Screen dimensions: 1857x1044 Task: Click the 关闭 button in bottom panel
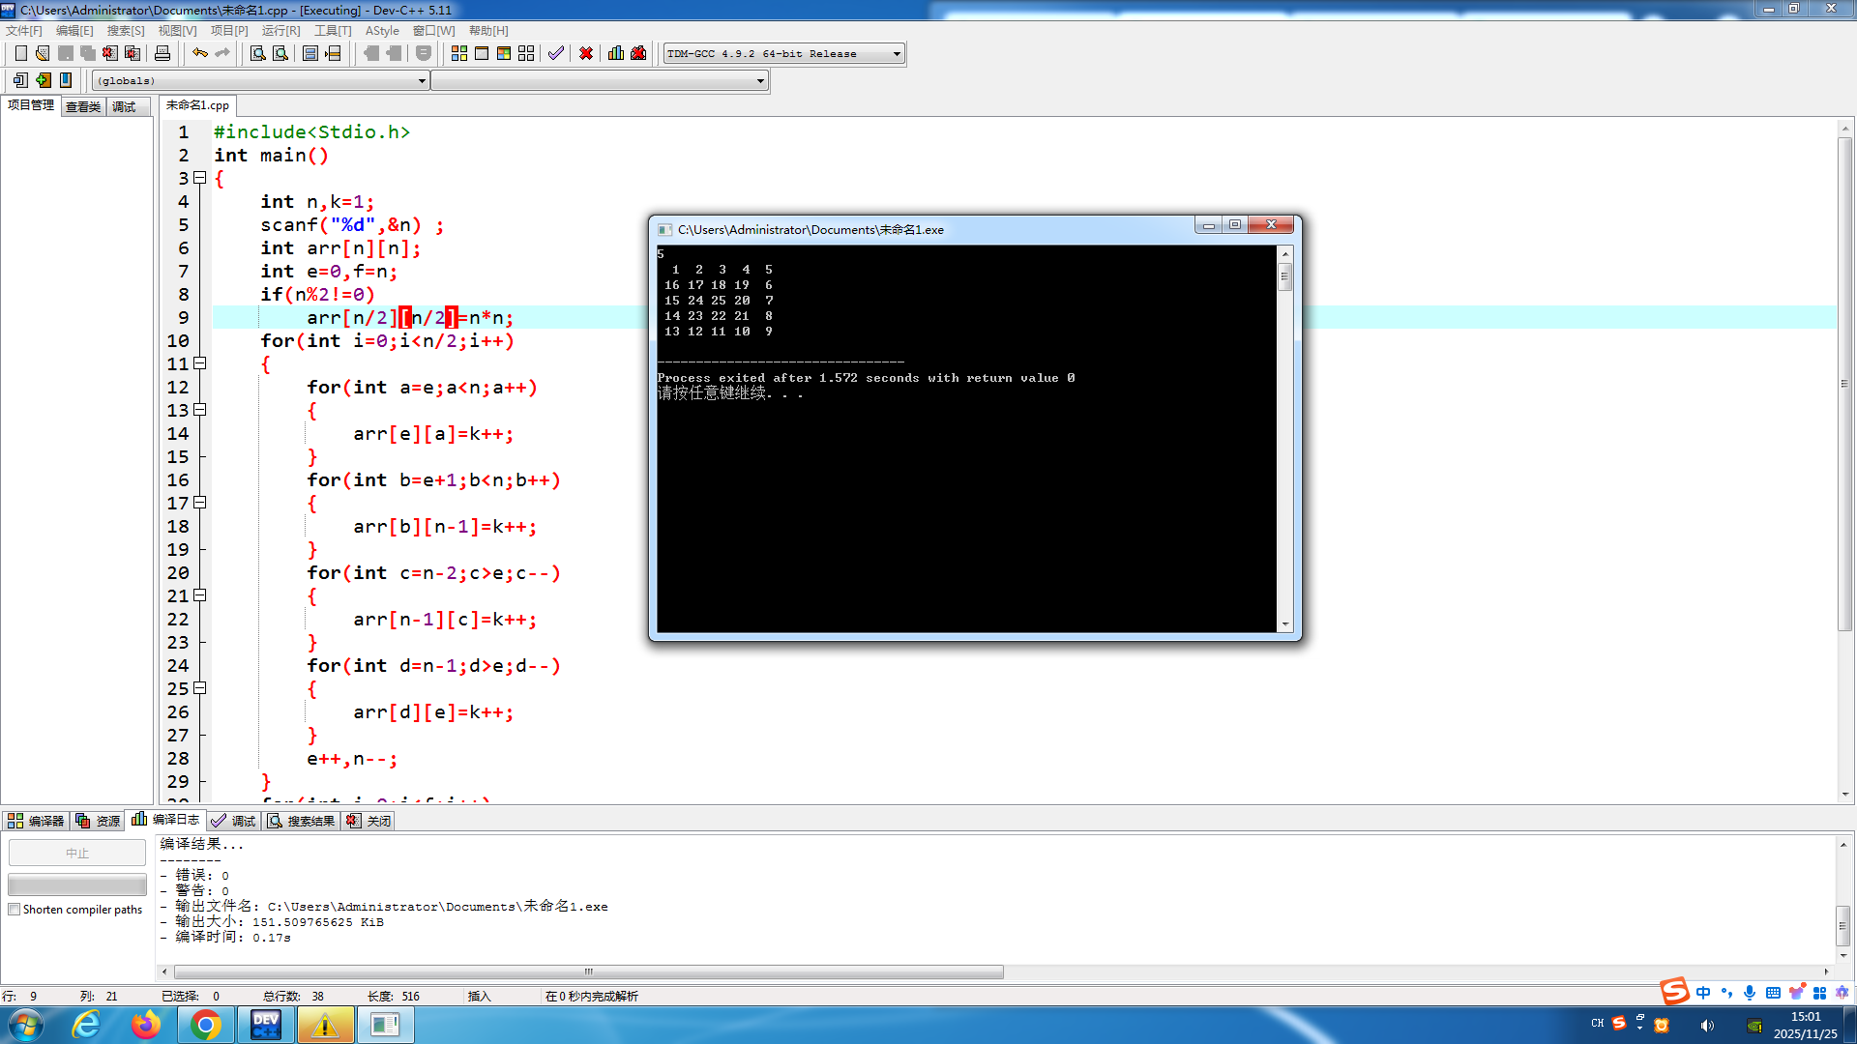pyautogui.click(x=369, y=821)
